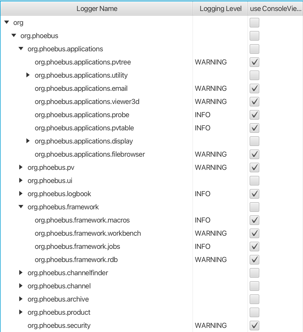Enable ConsoleView for org.phoebus.ui

(254, 181)
